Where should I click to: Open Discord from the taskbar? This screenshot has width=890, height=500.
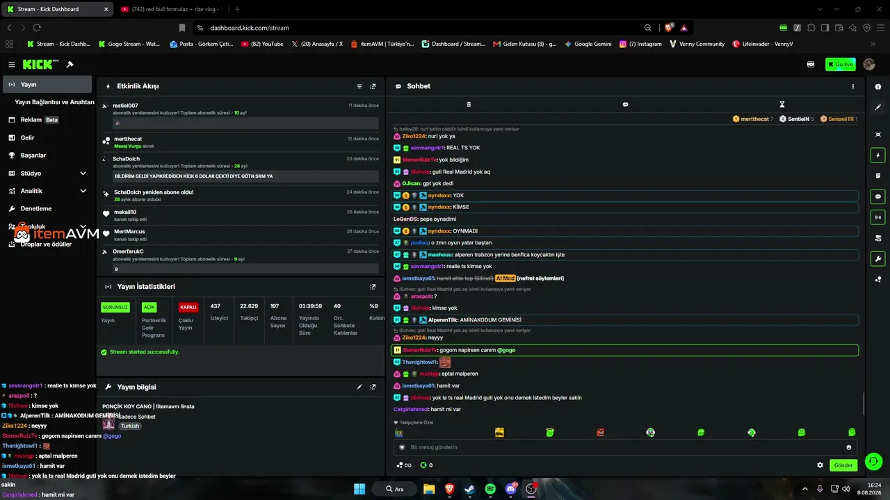511,489
